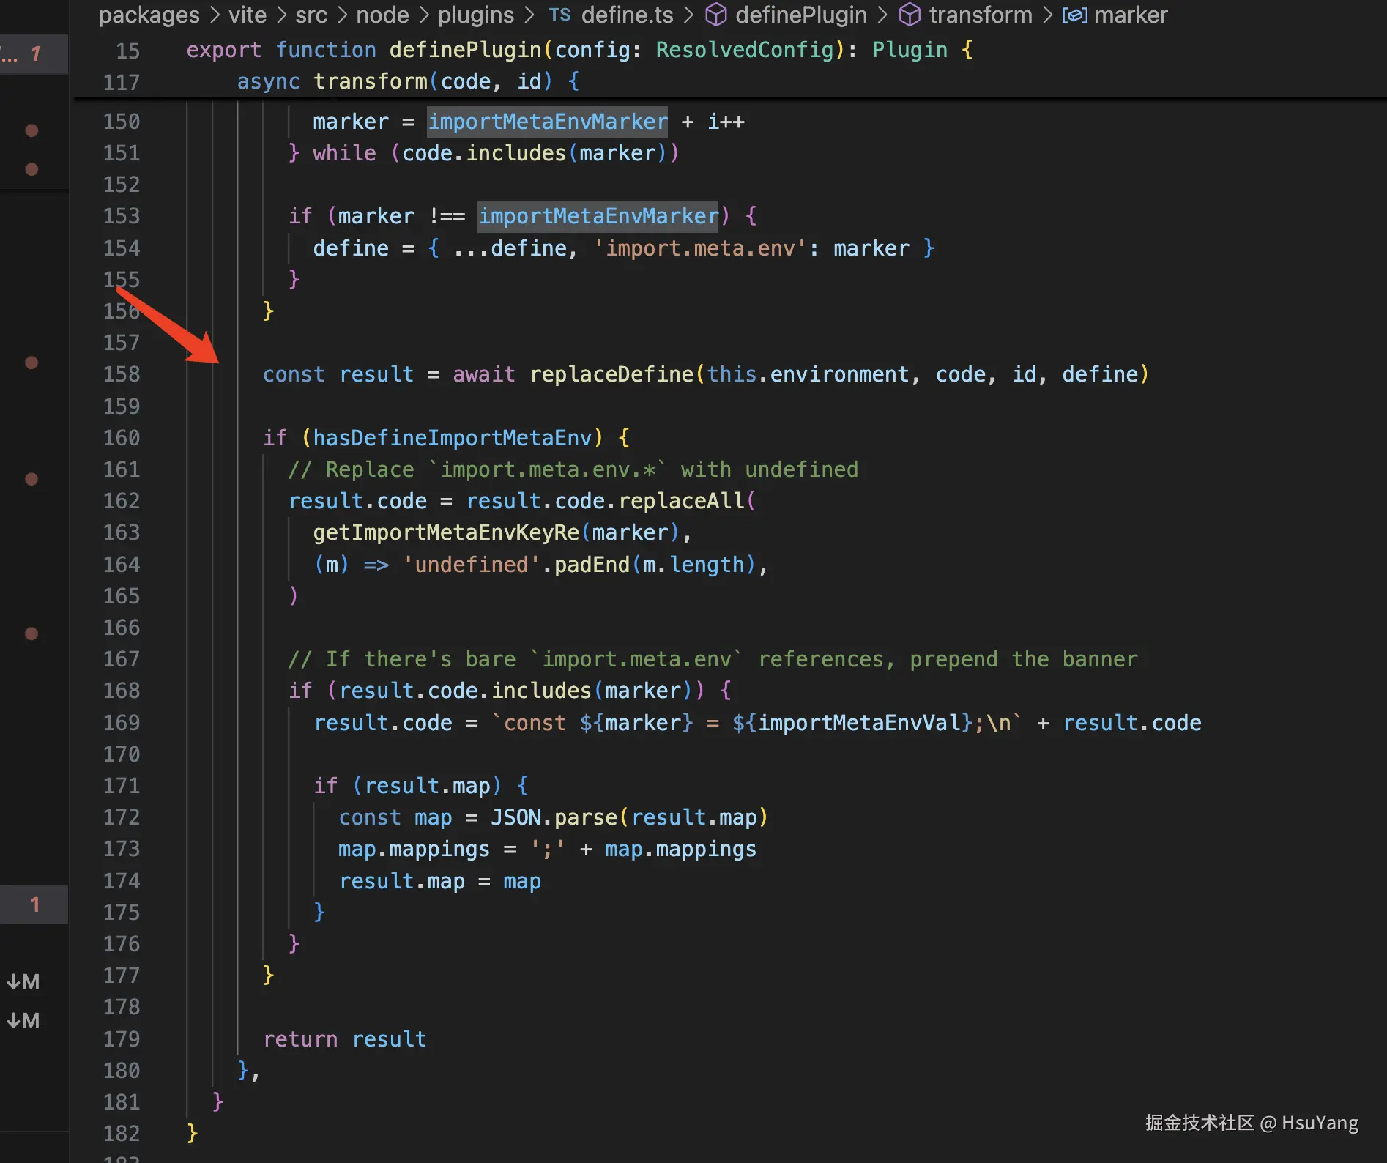Viewport: 1387px width, 1163px height.
Task: Click the variable symbol icon before marker breadcrumb
Action: coord(1074,15)
